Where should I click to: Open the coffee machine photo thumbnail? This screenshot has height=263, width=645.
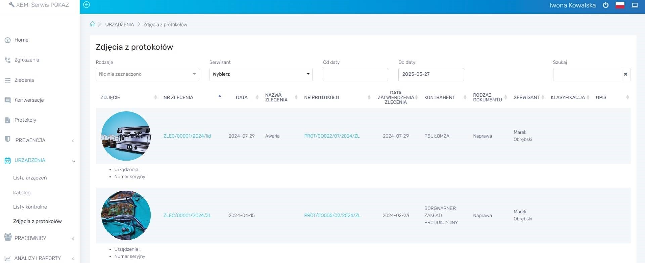(x=126, y=136)
